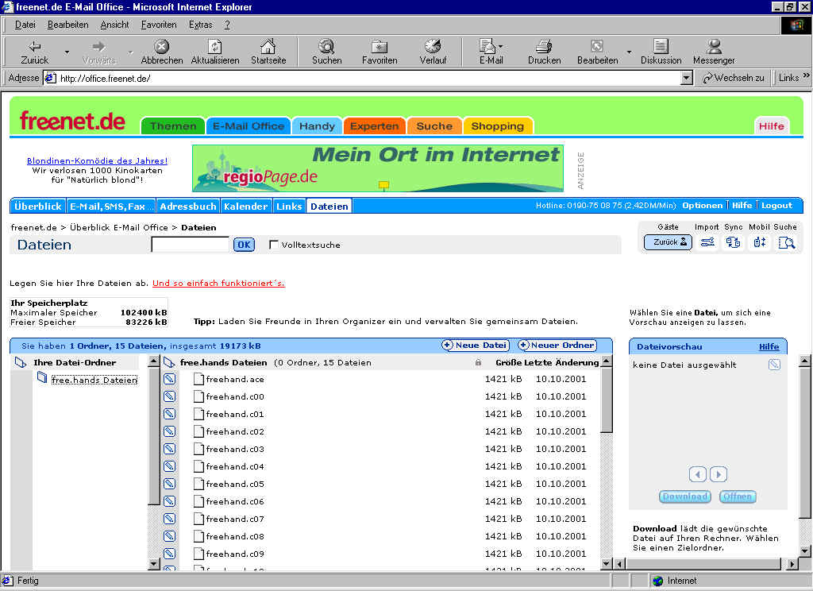
Task: Open the Überblick tab
Action: 38,206
